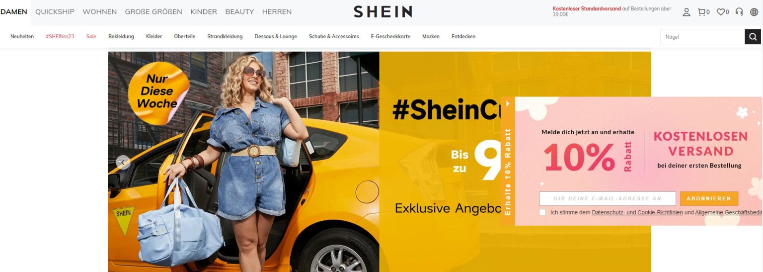Show the previous banner slide
This screenshot has height=272, width=763.
click(123, 162)
